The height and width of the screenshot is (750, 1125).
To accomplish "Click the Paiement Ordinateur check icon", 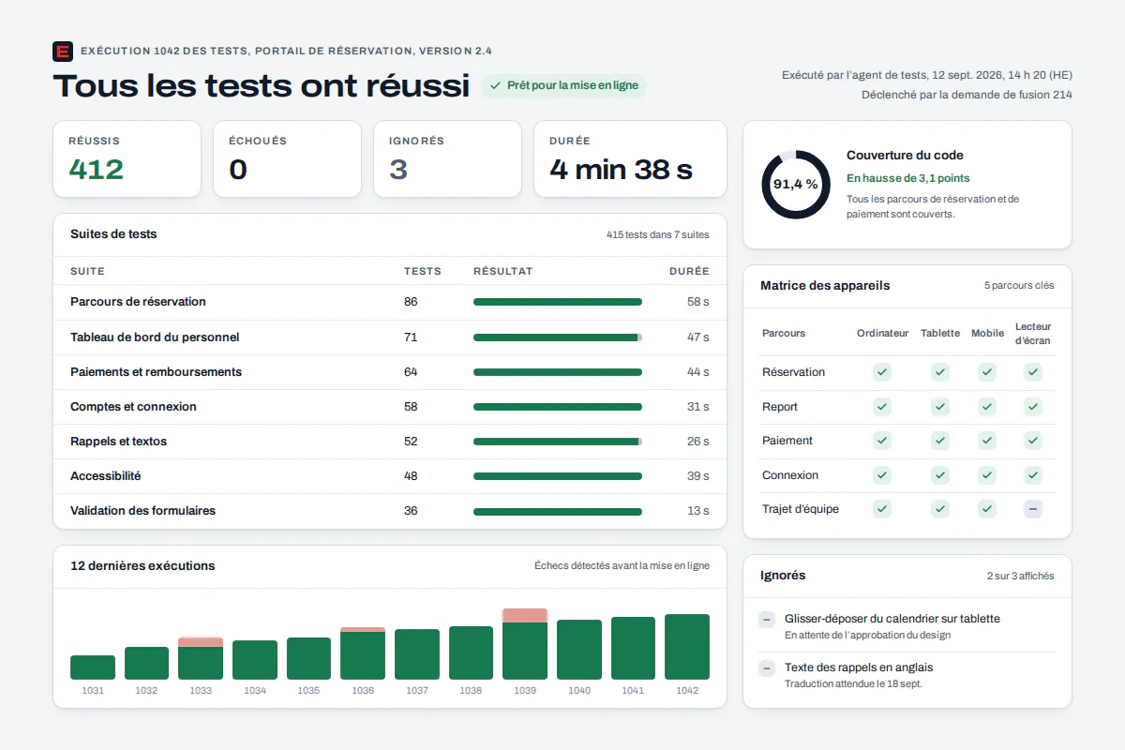I will pos(882,441).
